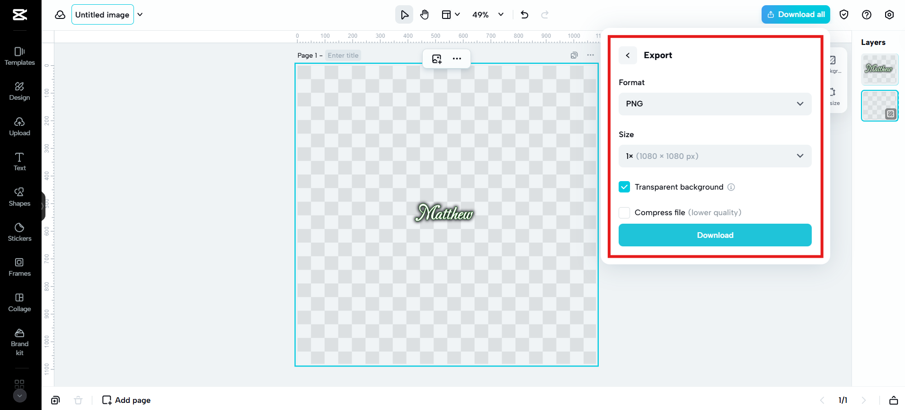Open the Collage panel
Image resolution: width=905 pixels, height=410 pixels.
20,303
